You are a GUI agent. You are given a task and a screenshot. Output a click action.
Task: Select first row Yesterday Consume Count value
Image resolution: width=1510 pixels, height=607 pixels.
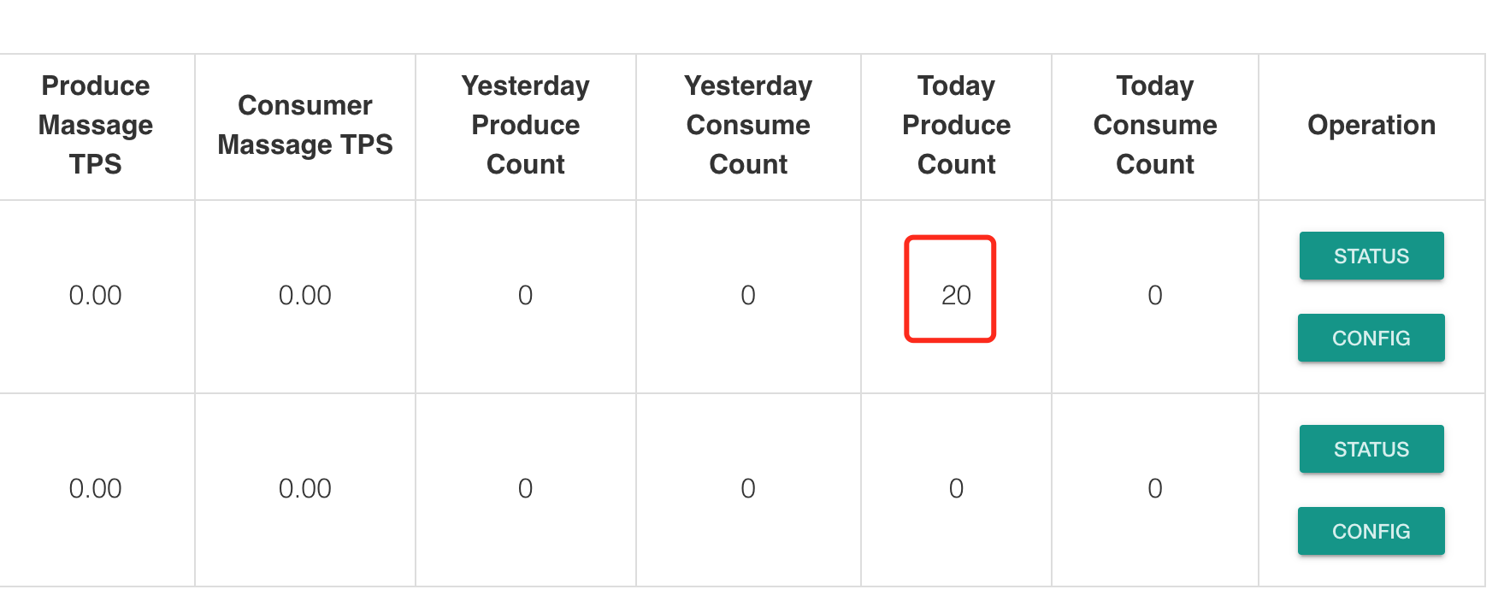(x=748, y=295)
